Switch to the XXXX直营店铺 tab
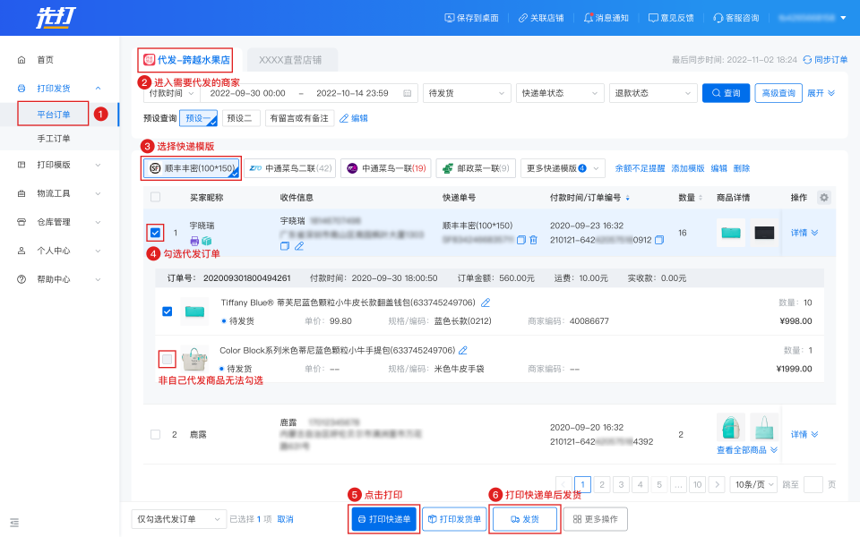 (292, 60)
